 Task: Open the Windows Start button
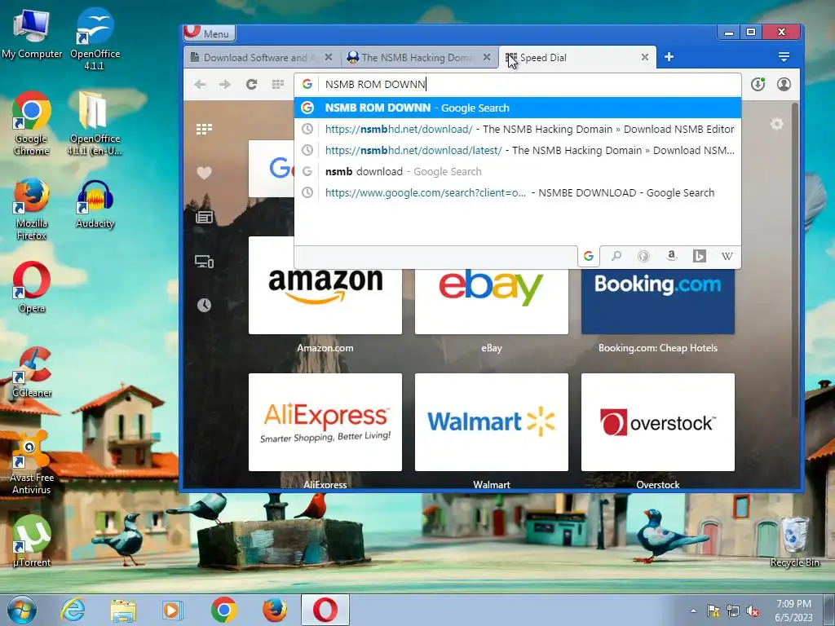click(x=22, y=610)
